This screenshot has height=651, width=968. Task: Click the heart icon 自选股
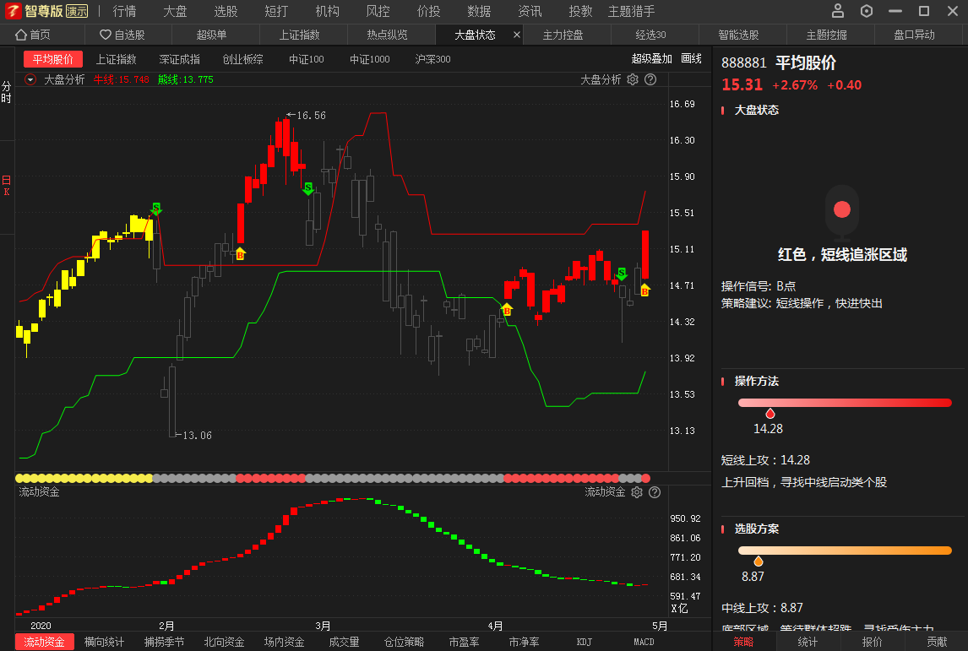click(106, 35)
